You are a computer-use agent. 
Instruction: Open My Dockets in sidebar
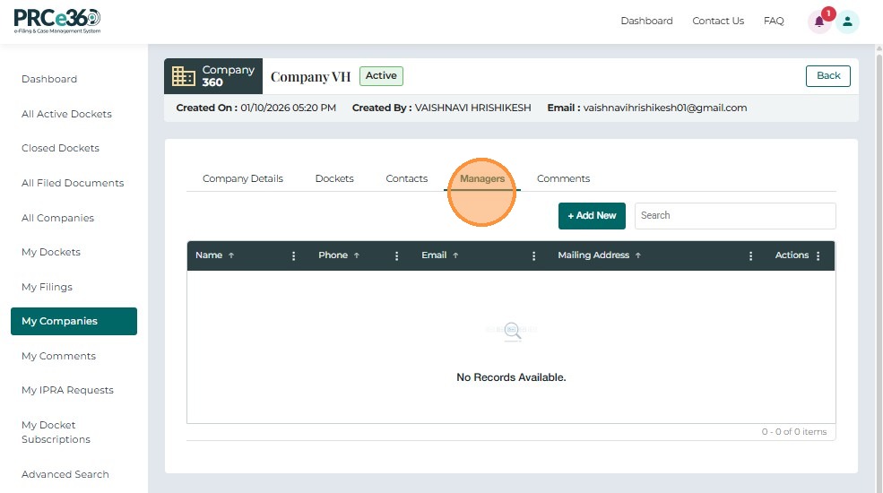pyautogui.click(x=51, y=252)
